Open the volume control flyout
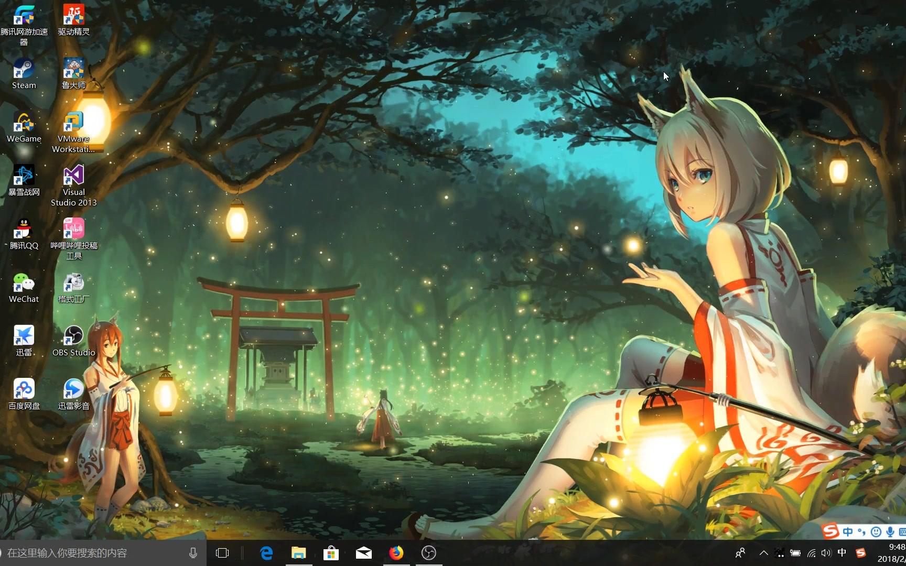 point(826,553)
